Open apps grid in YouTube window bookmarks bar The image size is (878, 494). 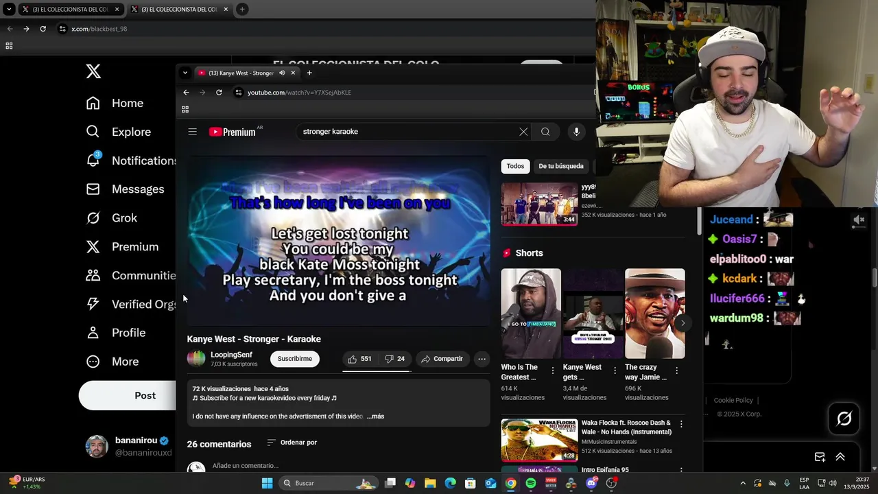tap(185, 109)
